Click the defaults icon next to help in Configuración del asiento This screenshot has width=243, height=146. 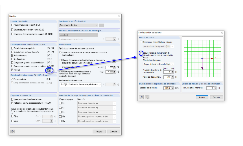coord(147,97)
